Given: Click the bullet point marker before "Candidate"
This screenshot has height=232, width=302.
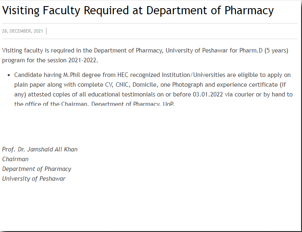Looking at the screenshot, I should tap(9, 75).
